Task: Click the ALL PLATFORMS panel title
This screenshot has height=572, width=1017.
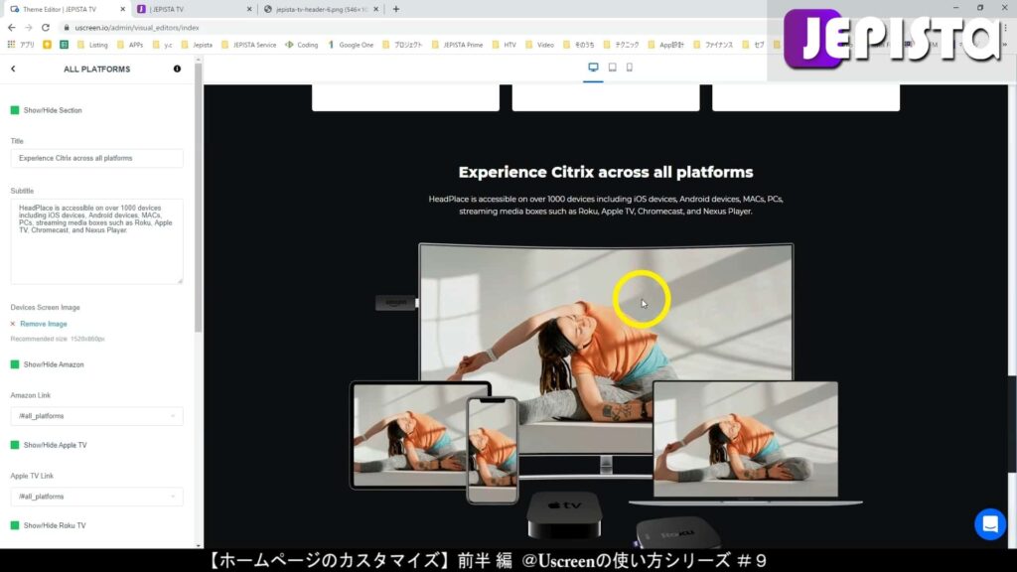Action: [96, 69]
